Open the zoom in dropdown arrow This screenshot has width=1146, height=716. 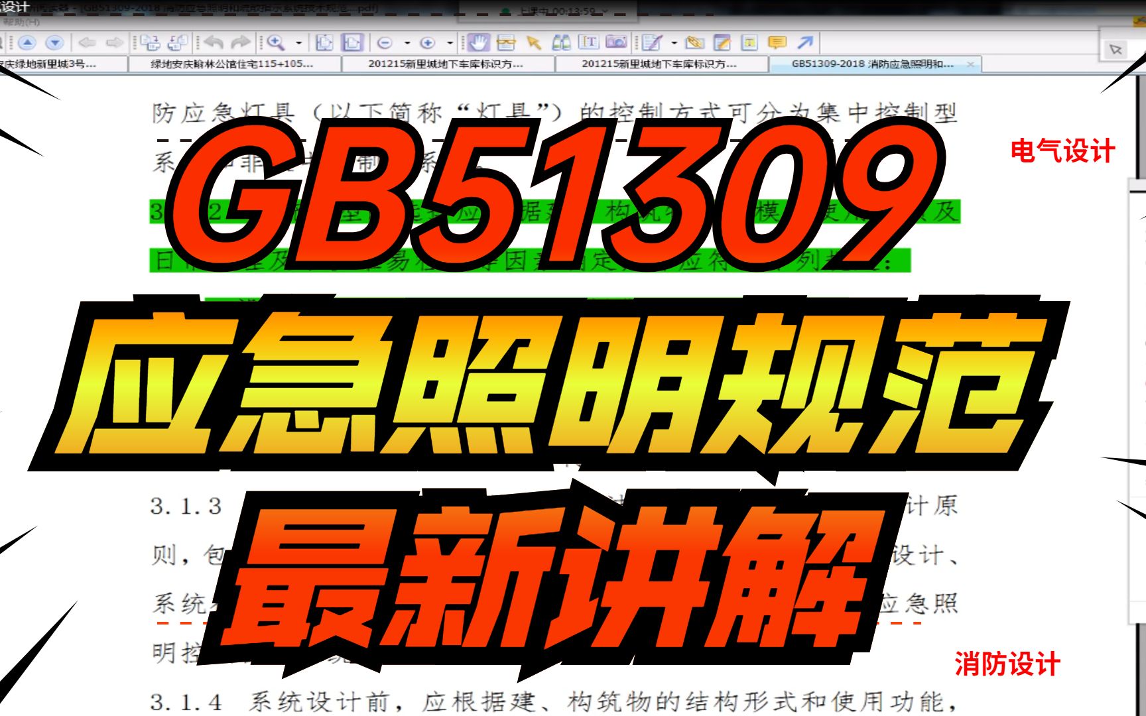[x=450, y=43]
